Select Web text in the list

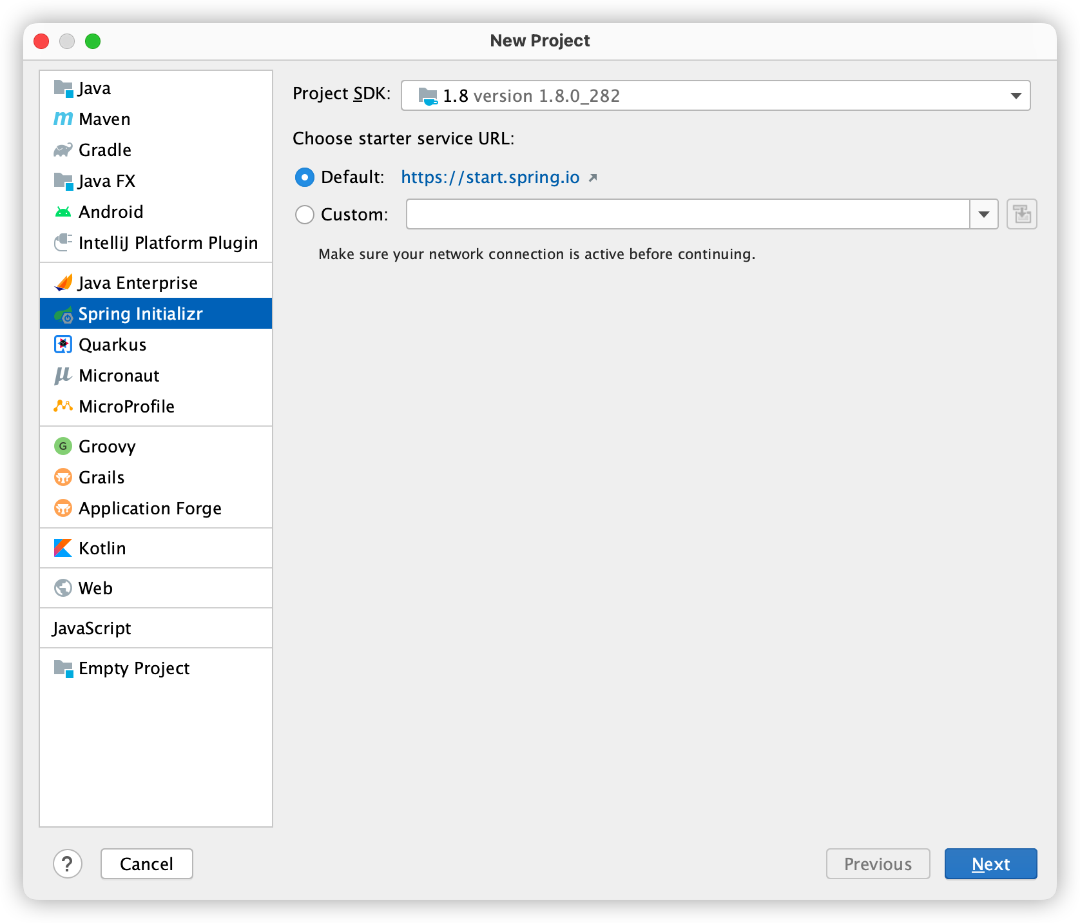click(95, 588)
